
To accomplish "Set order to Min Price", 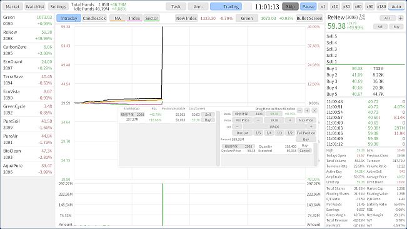I will pyautogui.click(x=242, y=120).
